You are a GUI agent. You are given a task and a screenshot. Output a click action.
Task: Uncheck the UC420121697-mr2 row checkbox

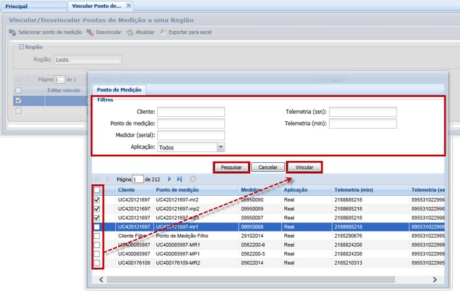[x=97, y=199]
